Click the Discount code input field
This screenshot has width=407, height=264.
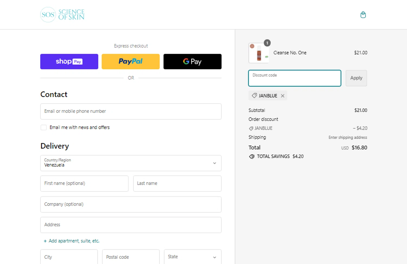pyautogui.click(x=295, y=78)
